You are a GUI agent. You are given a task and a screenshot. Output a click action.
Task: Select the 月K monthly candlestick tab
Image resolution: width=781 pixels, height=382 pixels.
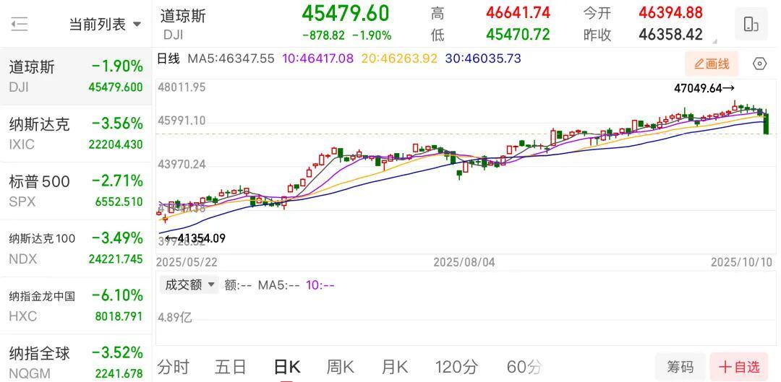click(395, 367)
